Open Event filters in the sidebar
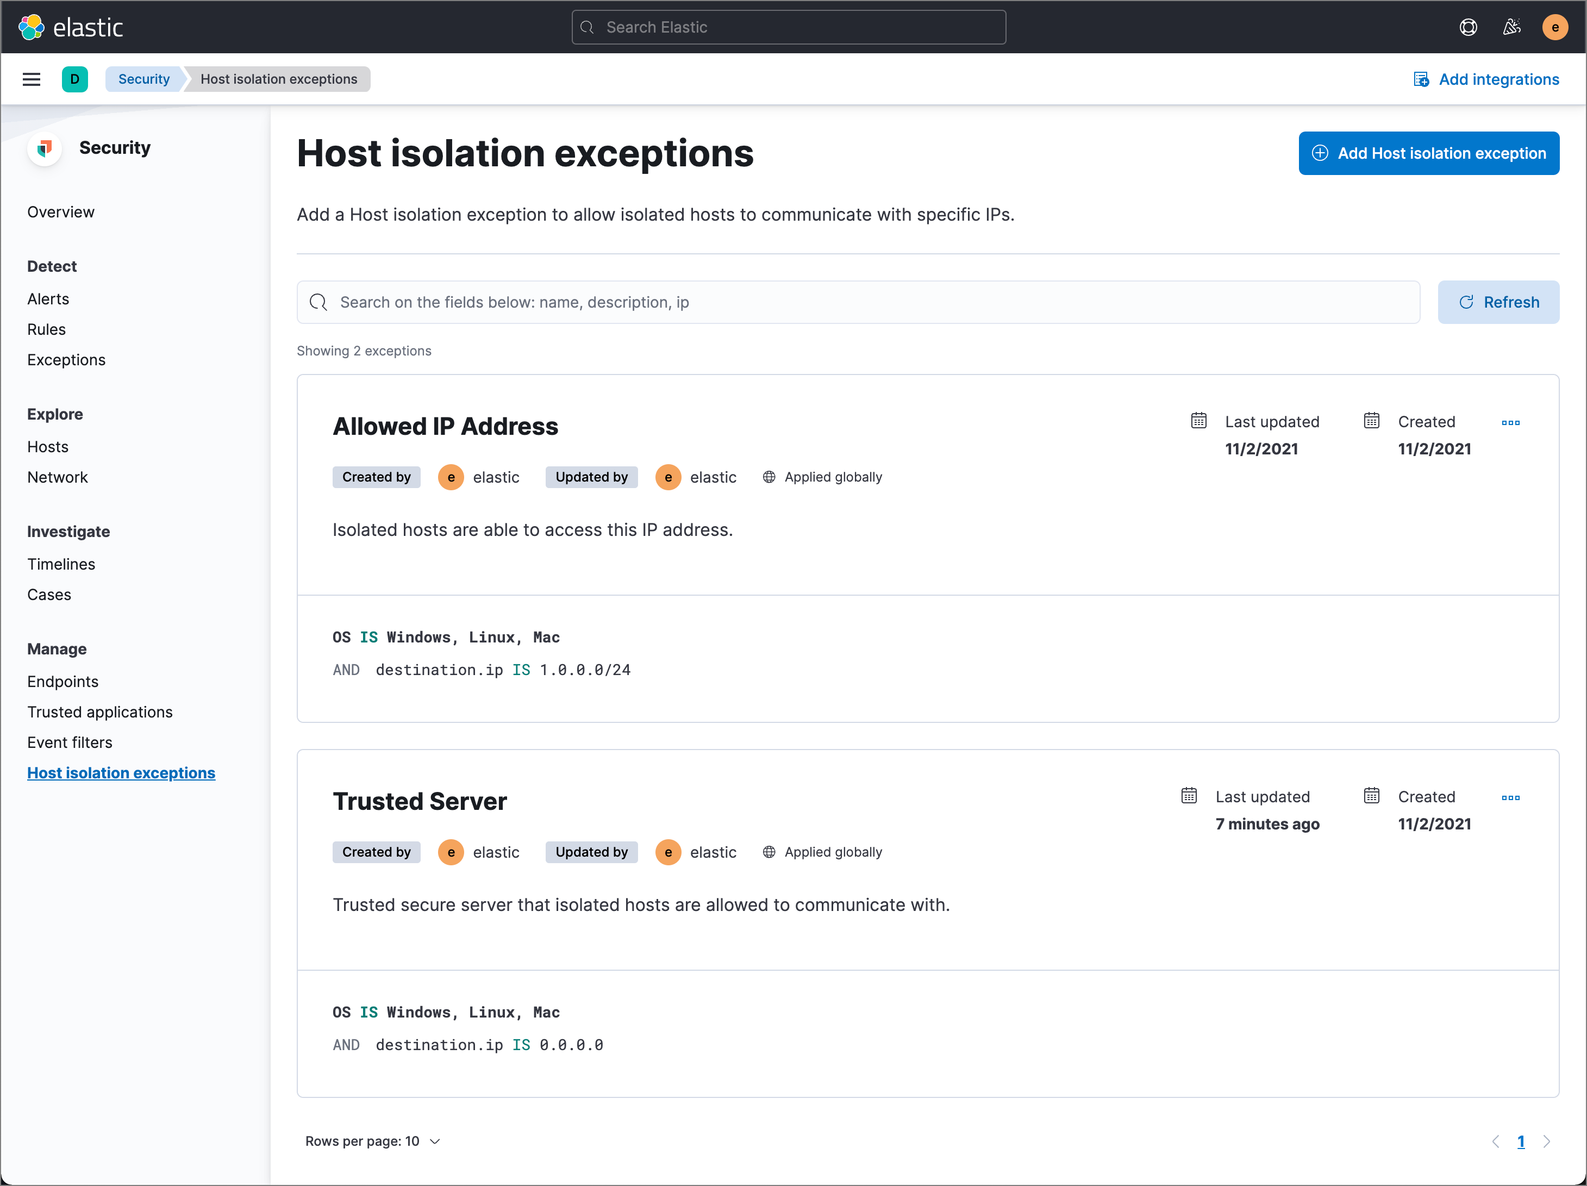This screenshot has width=1587, height=1186. (70, 742)
